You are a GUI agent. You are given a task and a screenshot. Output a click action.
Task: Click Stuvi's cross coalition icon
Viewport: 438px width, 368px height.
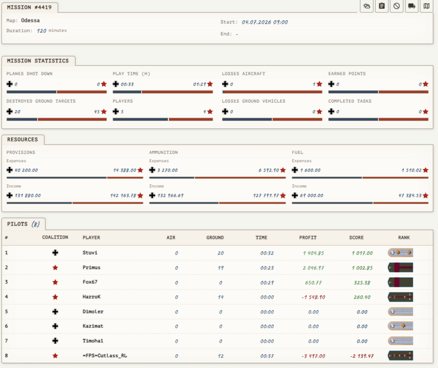coord(55,253)
